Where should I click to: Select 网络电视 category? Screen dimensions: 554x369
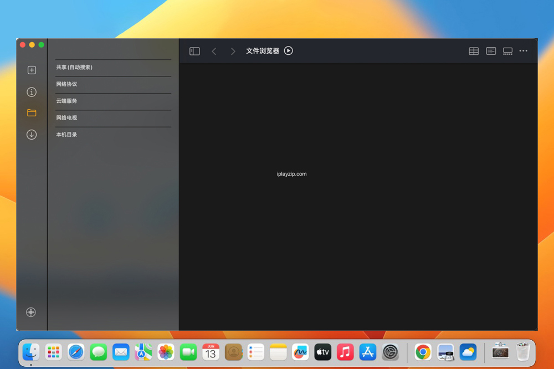[x=113, y=117]
